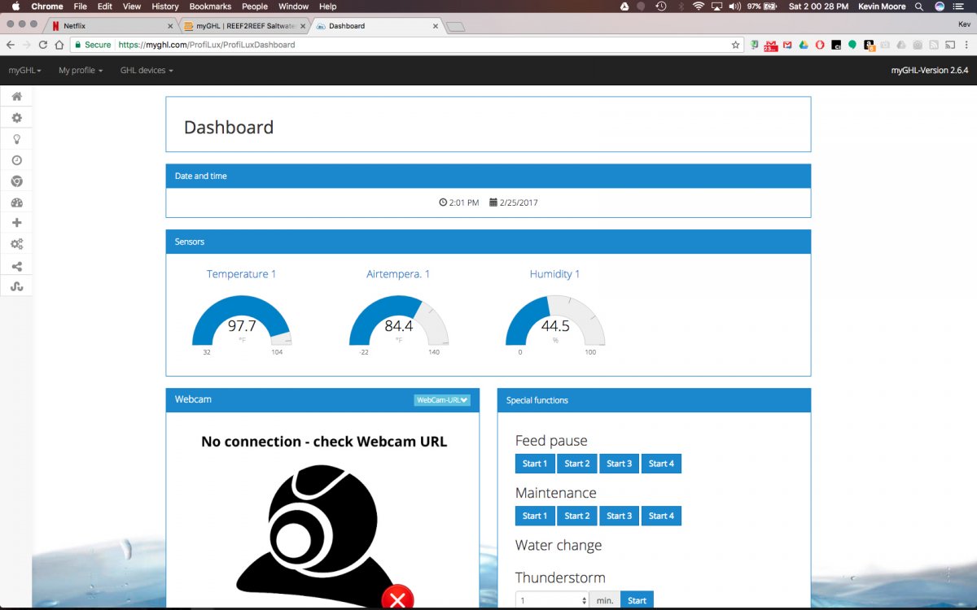Open the settings gear in the sidebar
977x610 pixels.
pyautogui.click(x=16, y=118)
